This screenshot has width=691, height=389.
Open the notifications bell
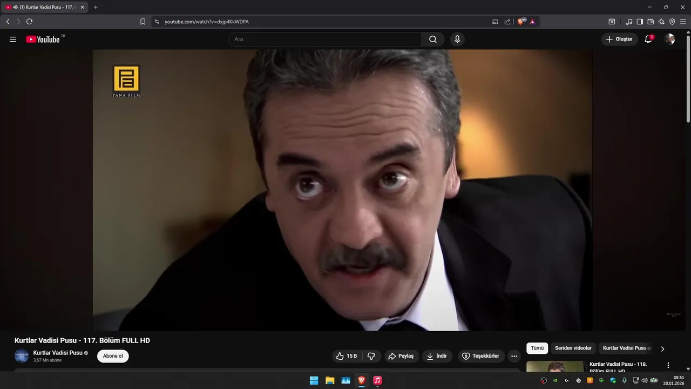tap(649, 39)
